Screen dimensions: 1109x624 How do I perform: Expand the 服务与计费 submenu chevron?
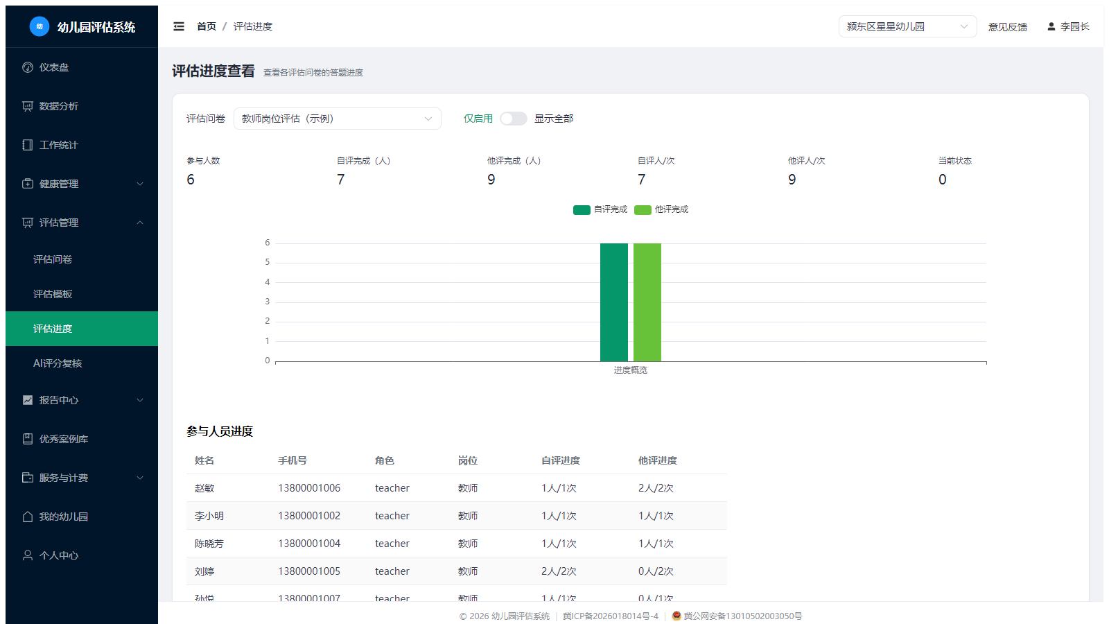(x=140, y=478)
